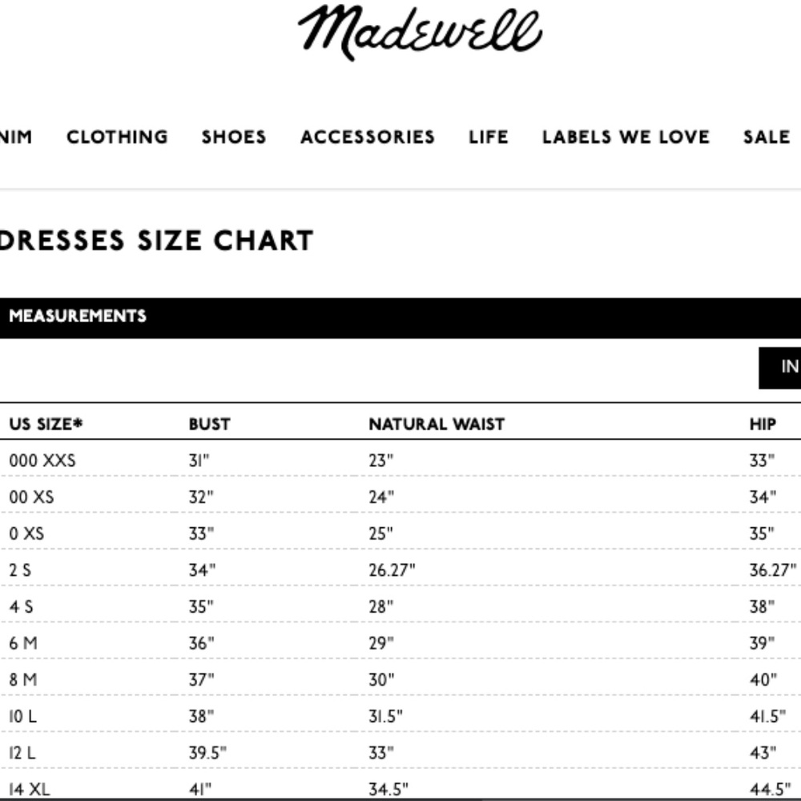This screenshot has height=801, width=801.
Task: Click the Natural Waist column header
Action: click(437, 424)
